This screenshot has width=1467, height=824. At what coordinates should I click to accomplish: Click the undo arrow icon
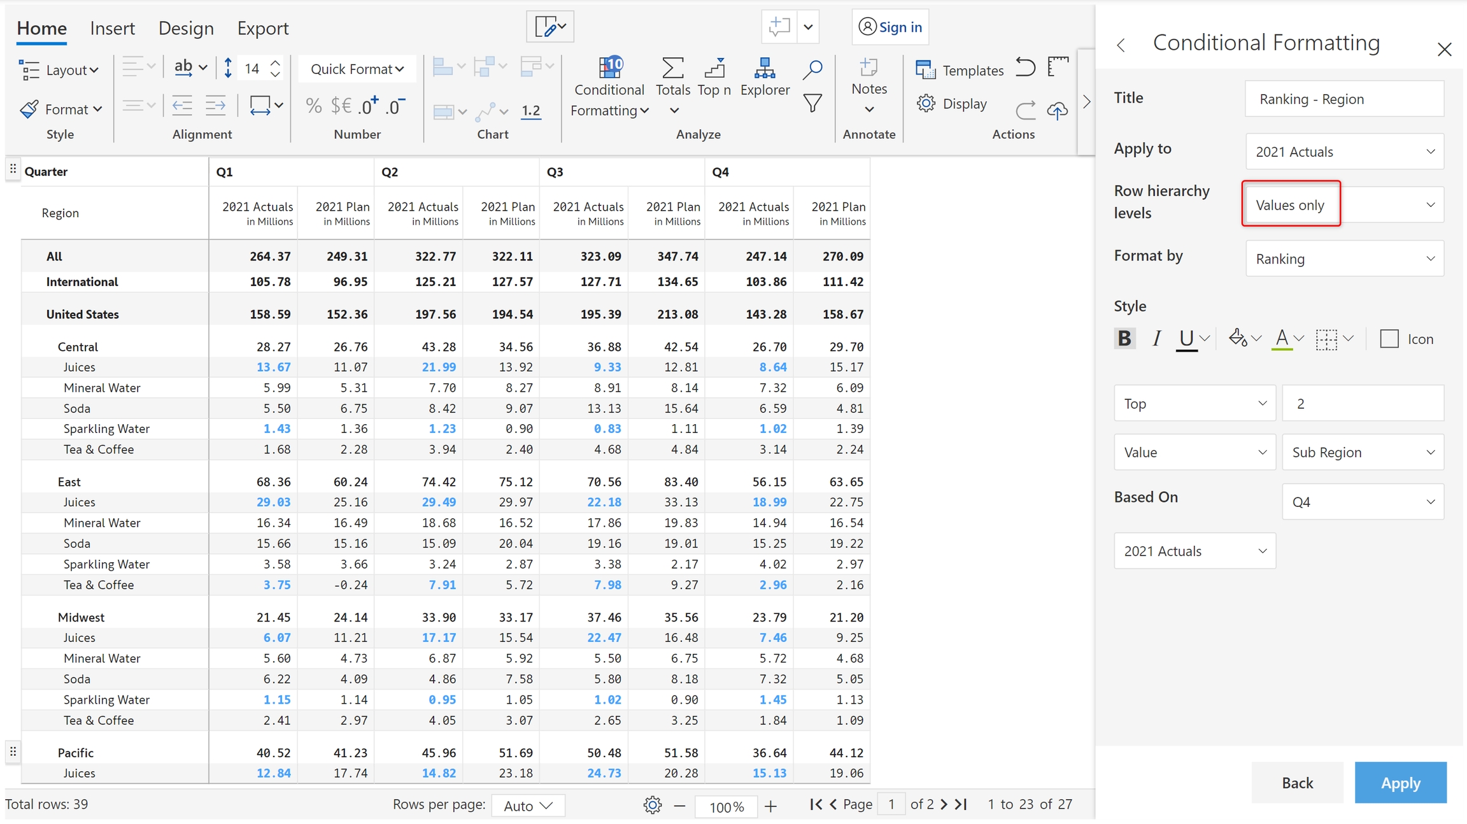1025,67
